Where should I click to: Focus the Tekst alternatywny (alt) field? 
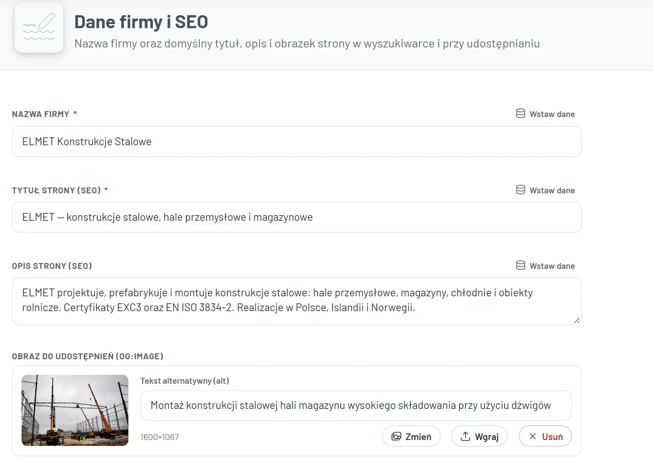pyautogui.click(x=356, y=406)
